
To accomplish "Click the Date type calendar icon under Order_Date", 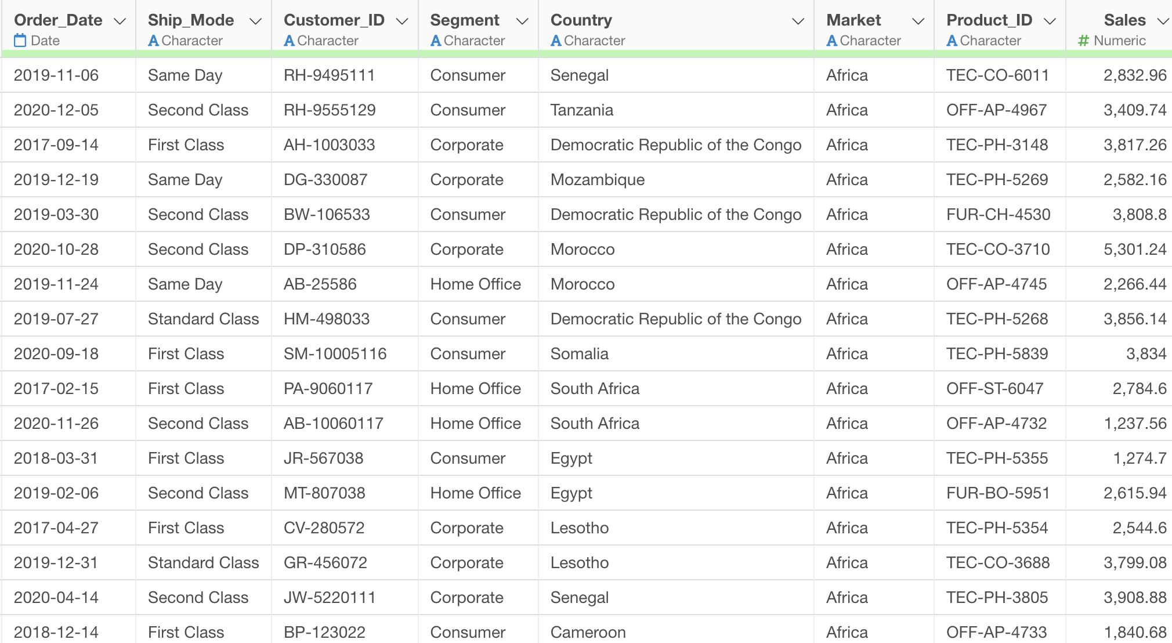I will tap(20, 41).
